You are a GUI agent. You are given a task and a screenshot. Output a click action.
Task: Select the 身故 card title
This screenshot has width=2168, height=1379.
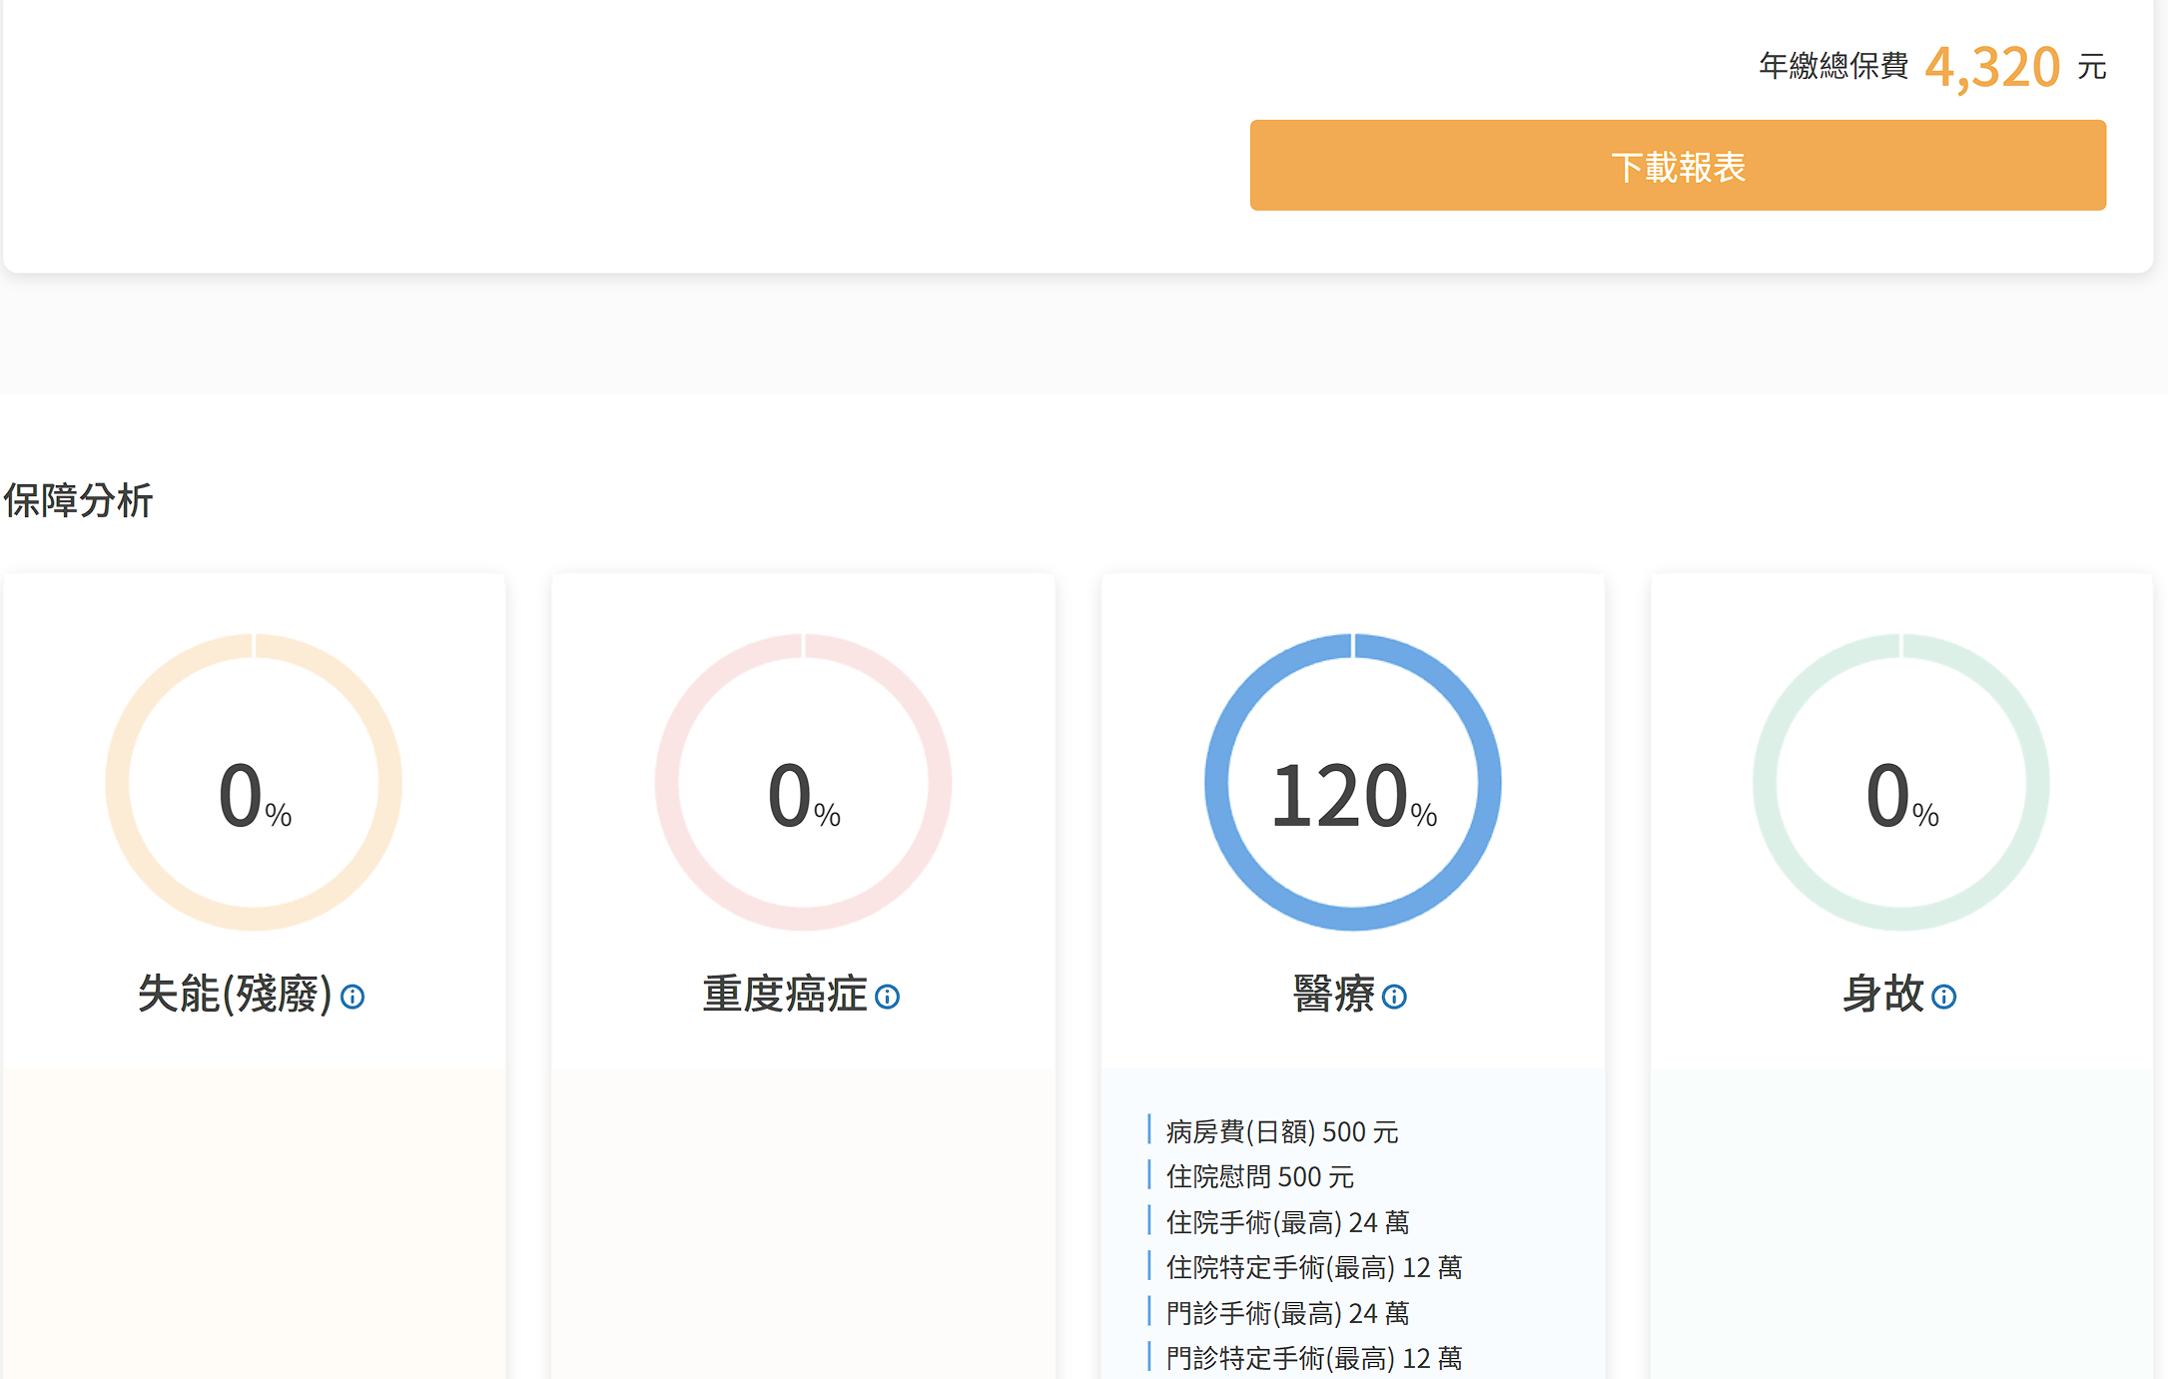[x=1882, y=995]
